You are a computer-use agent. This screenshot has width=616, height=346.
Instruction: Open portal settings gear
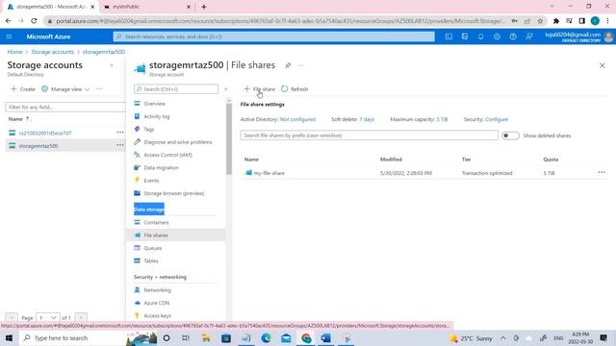(x=497, y=37)
